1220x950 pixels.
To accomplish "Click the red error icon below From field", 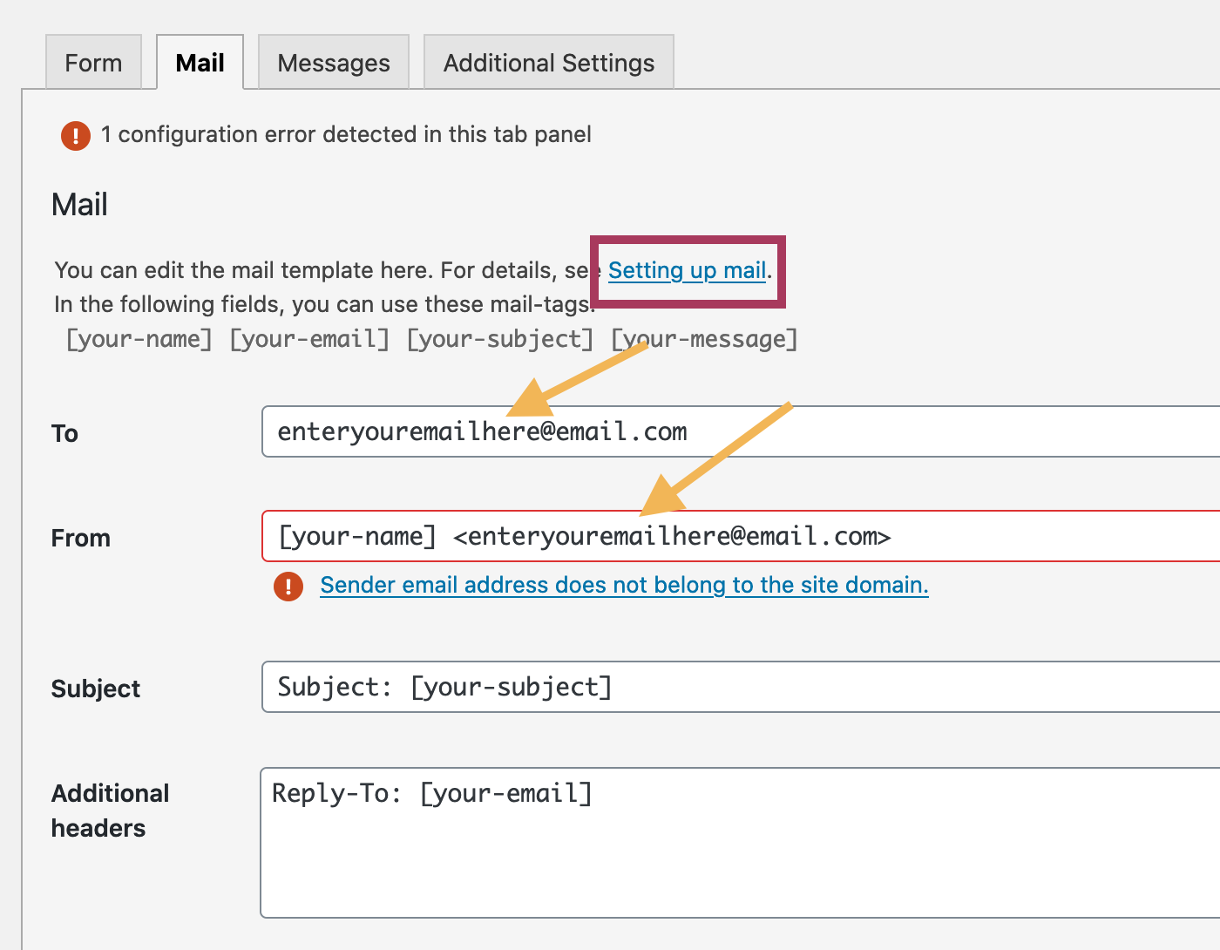I will [288, 586].
